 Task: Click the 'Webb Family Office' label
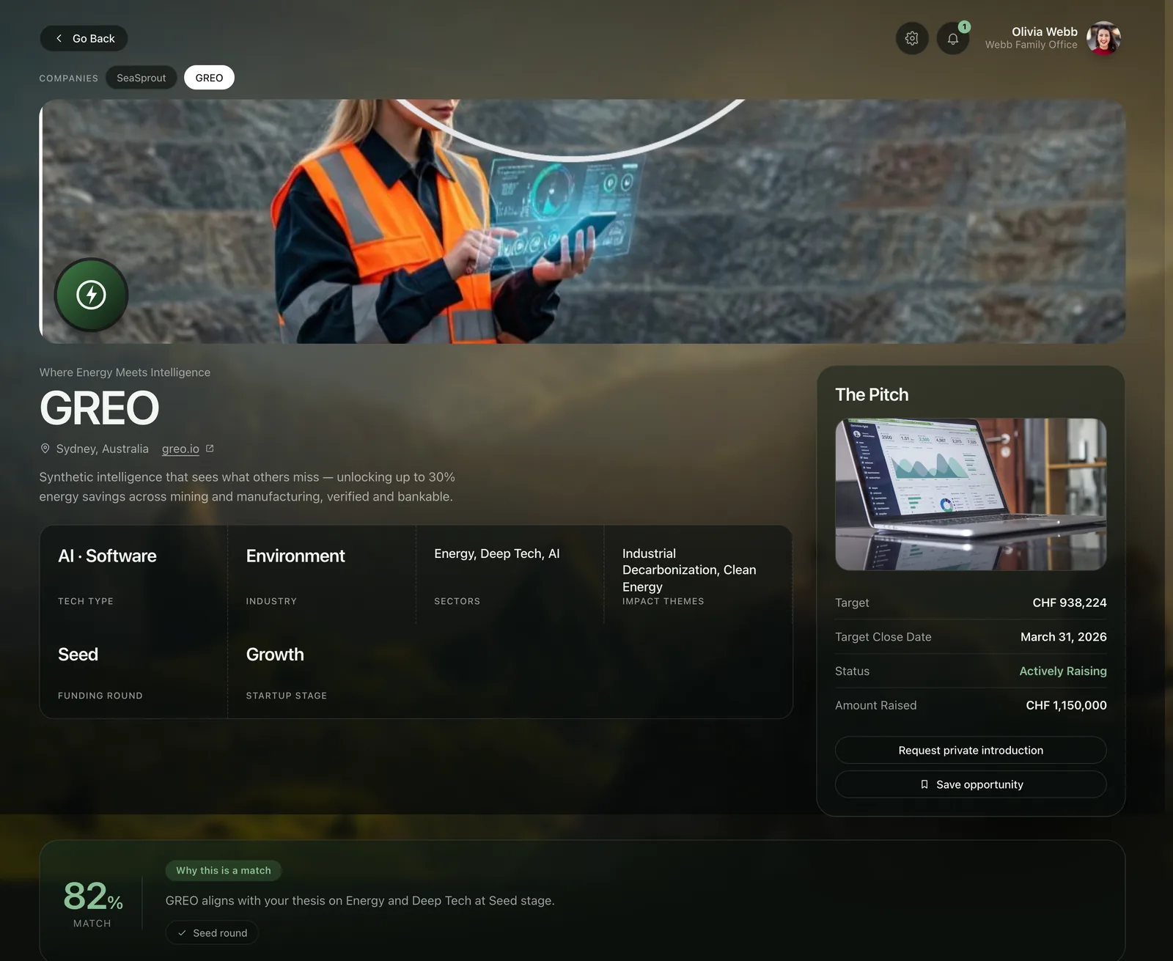pos(1032,45)
